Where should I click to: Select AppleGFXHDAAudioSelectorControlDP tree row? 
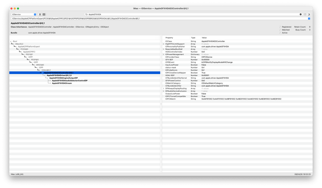tap(85, 81)
